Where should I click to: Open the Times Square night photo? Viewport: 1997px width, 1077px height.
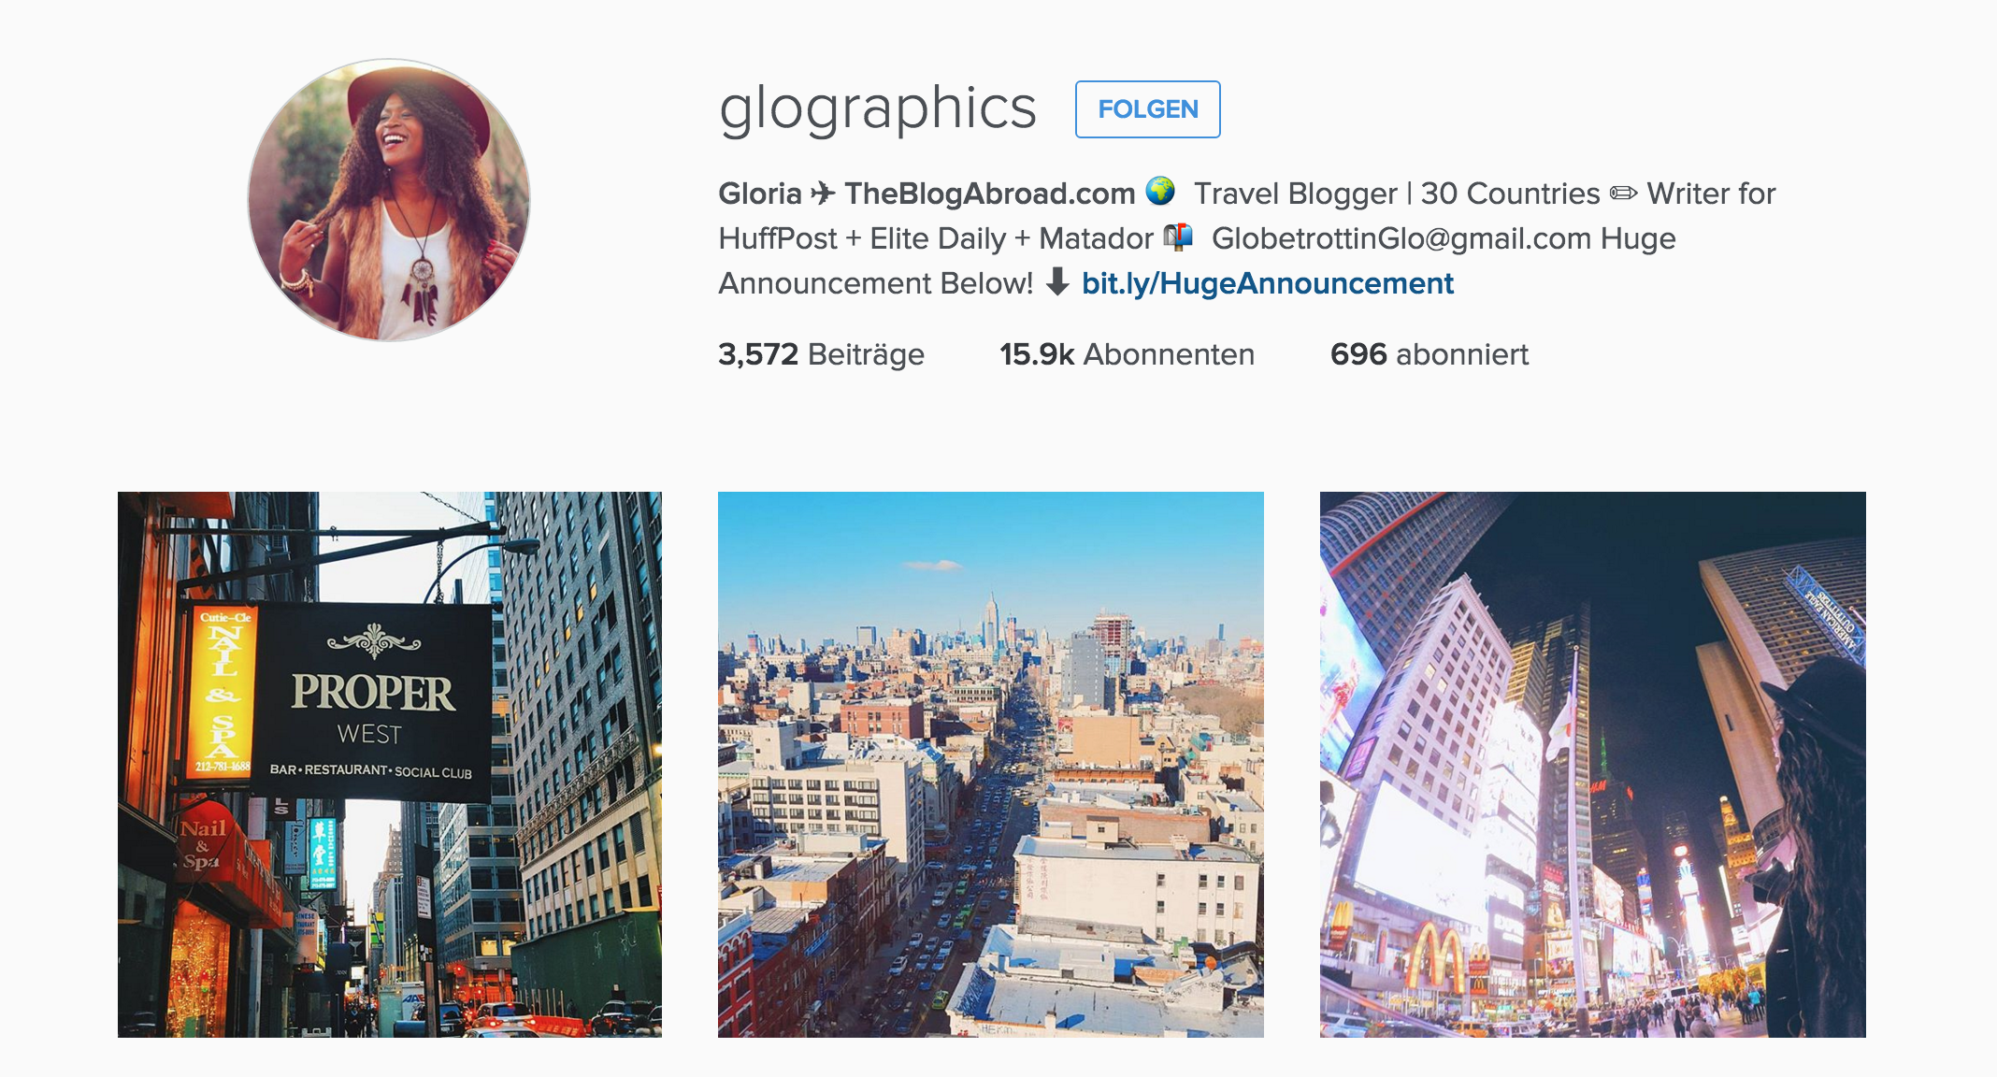pyautogui.click(x=1593, y=765)
